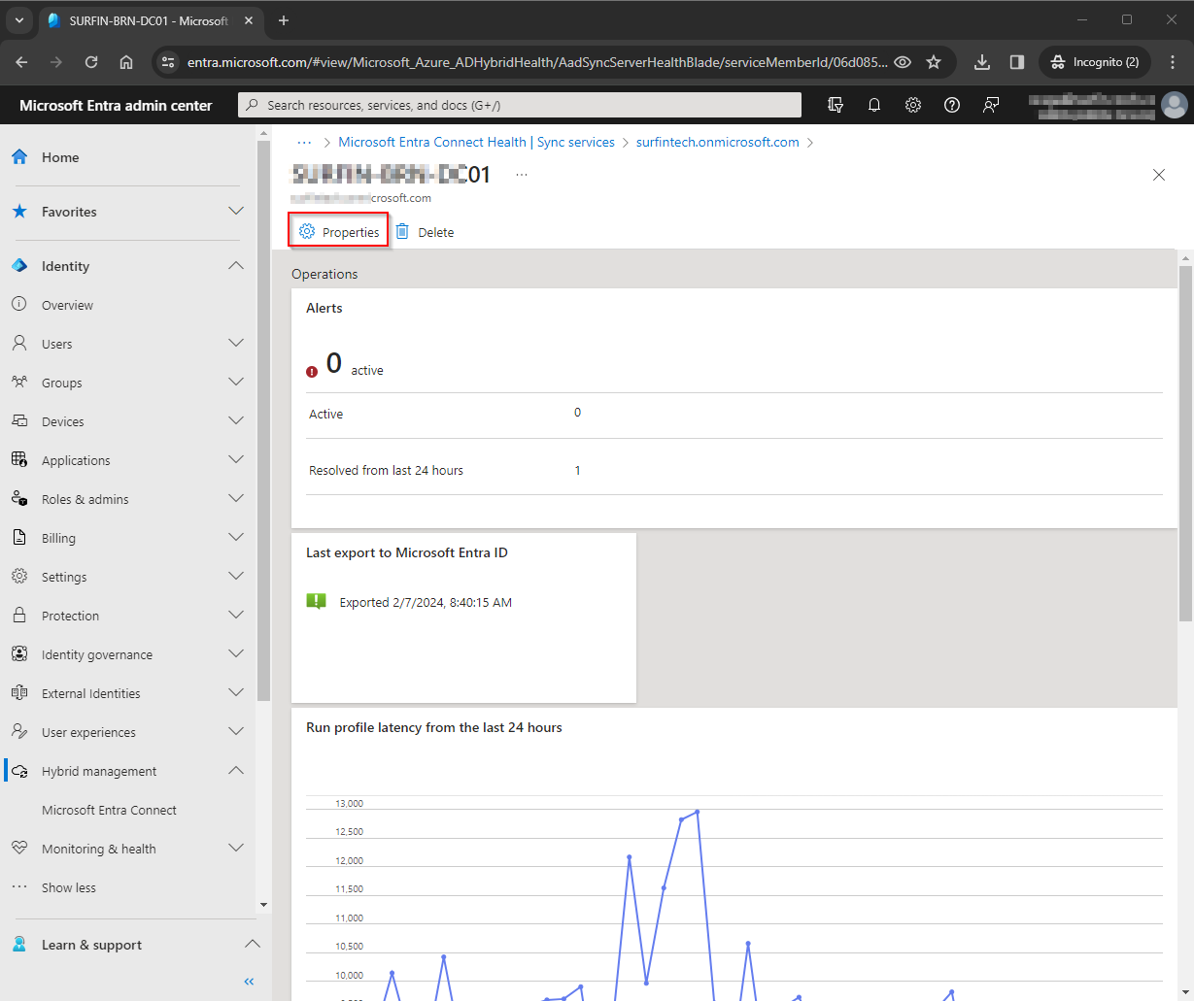Open surfintech.onmicrosoft.com breadcrumb link
Viewport: 1194px width, 1001px height.
coord(717,142)
